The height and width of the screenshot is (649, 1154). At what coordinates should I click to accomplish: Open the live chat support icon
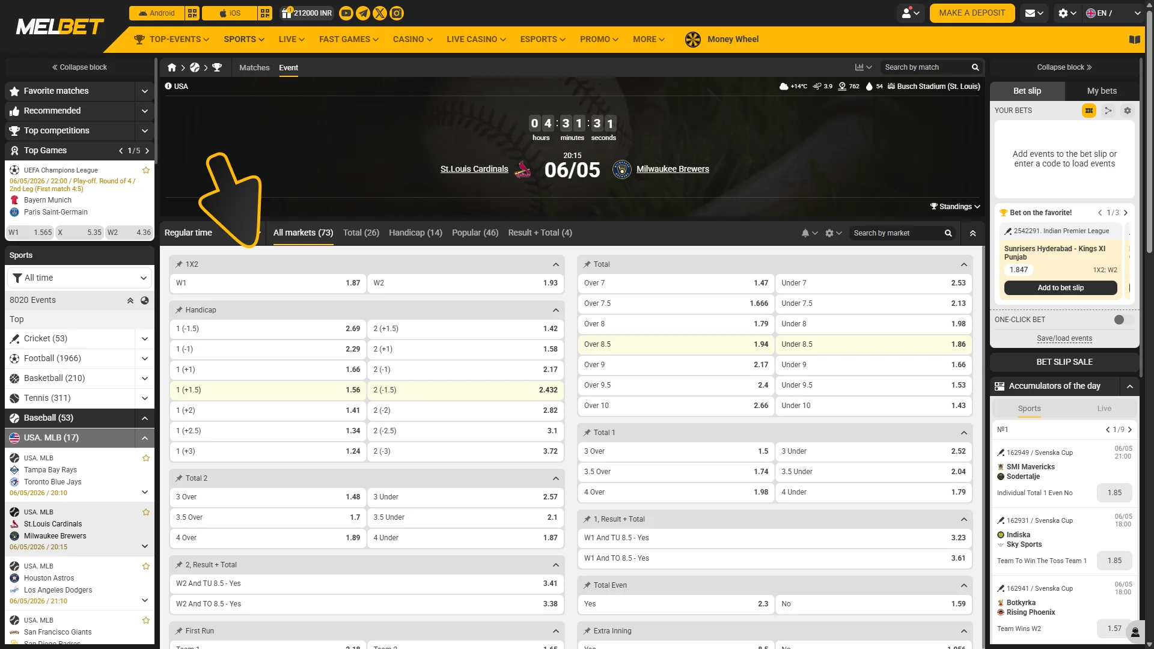click(1135, 632)
